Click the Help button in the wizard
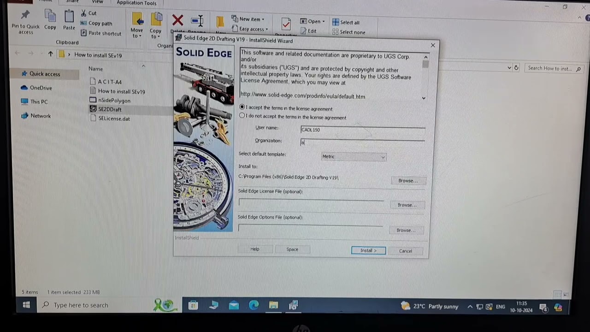 (x=255, y=249)
